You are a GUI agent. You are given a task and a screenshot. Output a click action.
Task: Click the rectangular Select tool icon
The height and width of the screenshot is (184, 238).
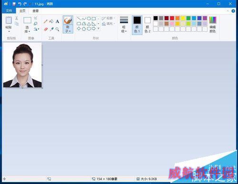(27, 20)
